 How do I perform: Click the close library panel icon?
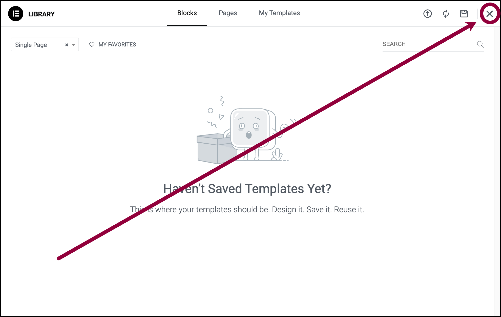click(490, 13)
